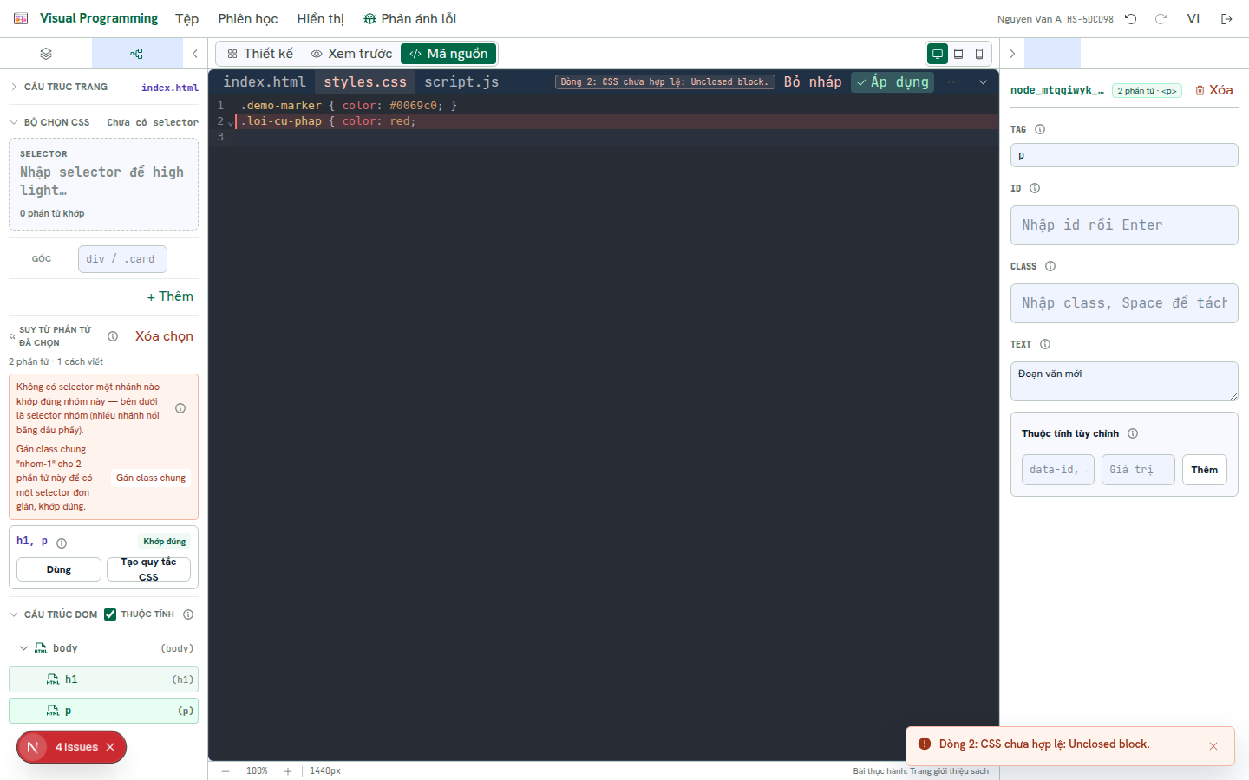The width and height of the screenshot is (1249, 780).
Task: Close the 4 Issues badge
Action: point(110,747)
